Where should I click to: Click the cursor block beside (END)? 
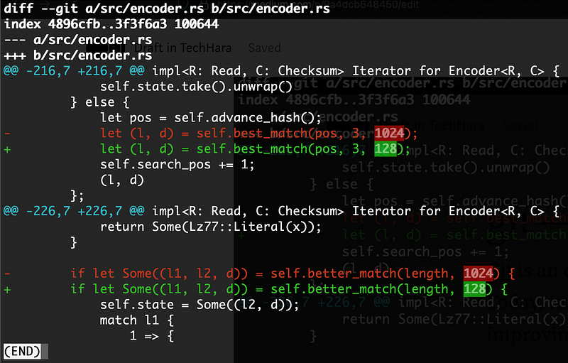[x=45, y=352]
